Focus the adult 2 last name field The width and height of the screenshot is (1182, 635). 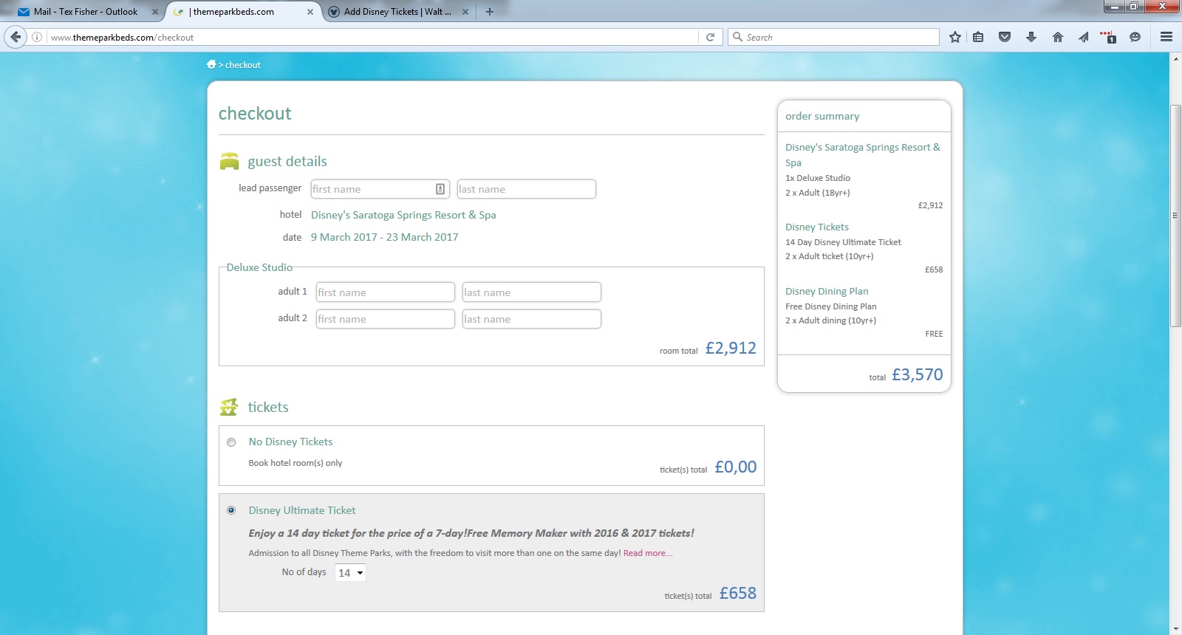click(531, 319)
